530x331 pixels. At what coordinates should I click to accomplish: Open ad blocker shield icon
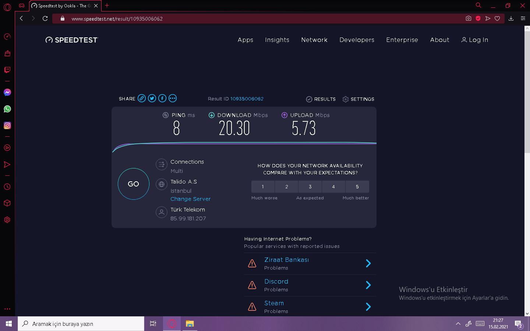coord(478,18)
